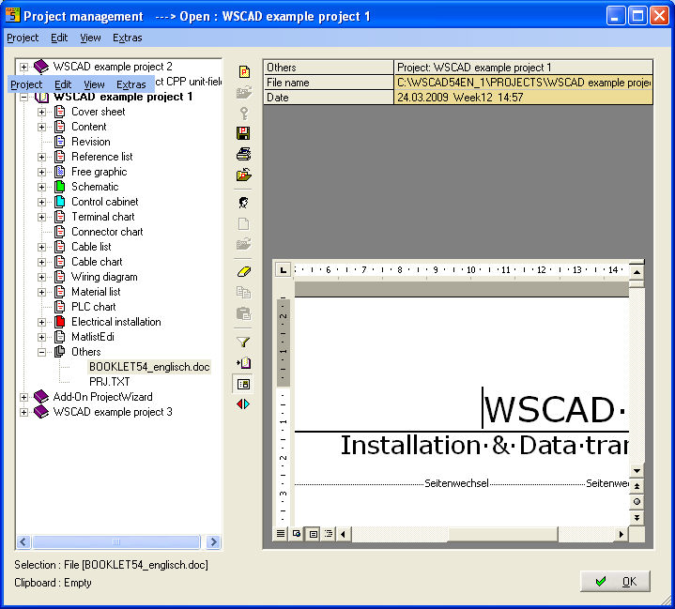This screenshot has height=609, width=675.
Task: Select the Connector chart tree item
Action: click(107, 232)
